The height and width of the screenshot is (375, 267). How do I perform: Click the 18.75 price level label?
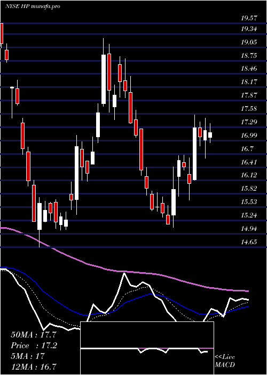pos(249,56)
